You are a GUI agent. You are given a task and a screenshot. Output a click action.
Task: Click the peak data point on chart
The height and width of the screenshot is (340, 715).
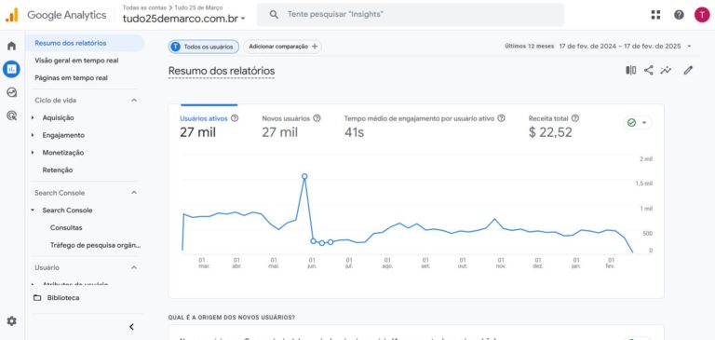click(x=304, y=176)
